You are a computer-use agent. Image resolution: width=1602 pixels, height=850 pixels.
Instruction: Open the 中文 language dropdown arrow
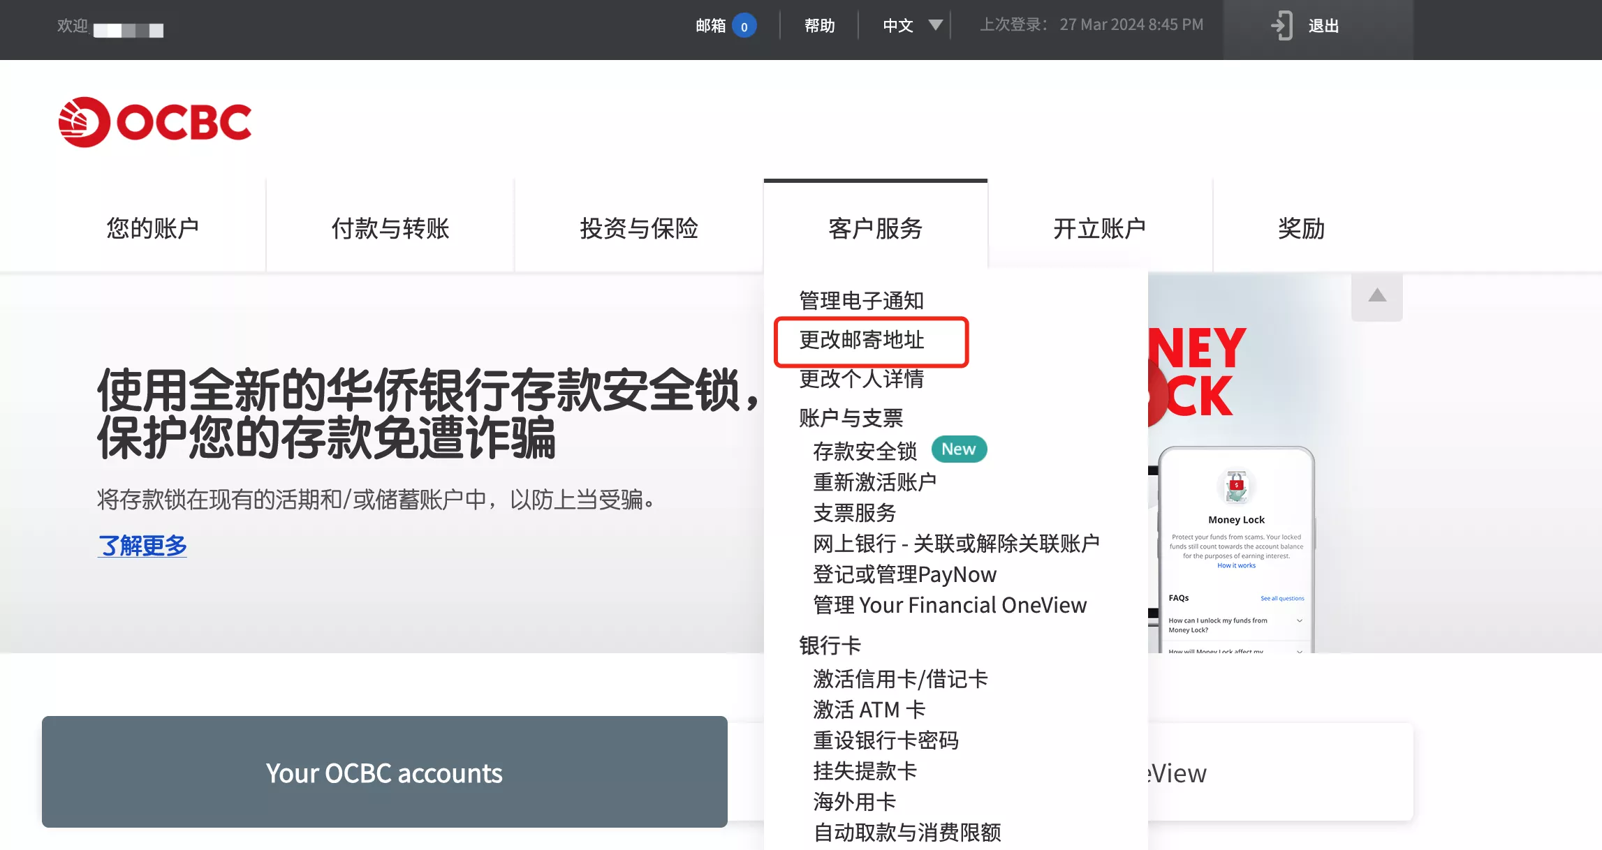(935, 26)
